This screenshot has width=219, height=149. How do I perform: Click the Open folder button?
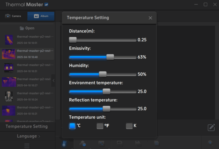(27, 28)
